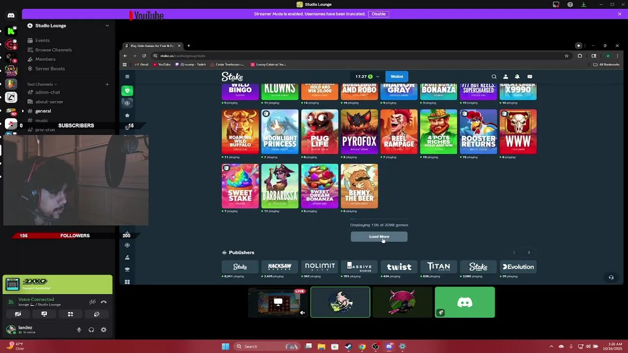Open Rooster Returns game
628x353 pixels.
478,132
